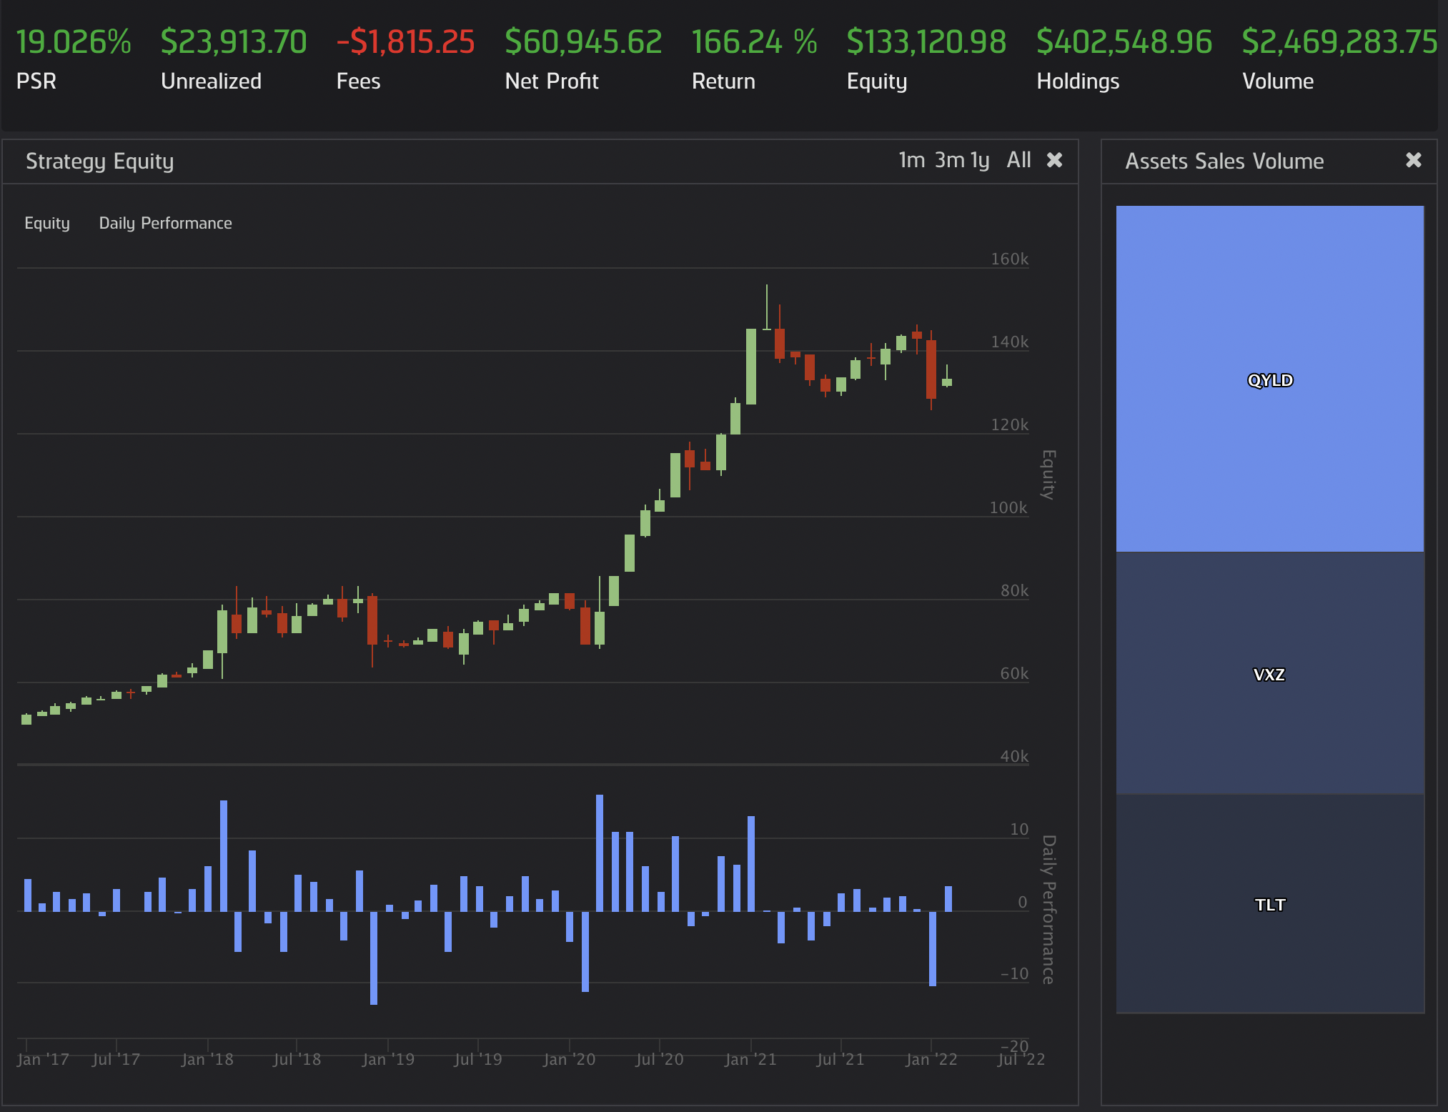Toggle the Equity series legend

[47, 223]
